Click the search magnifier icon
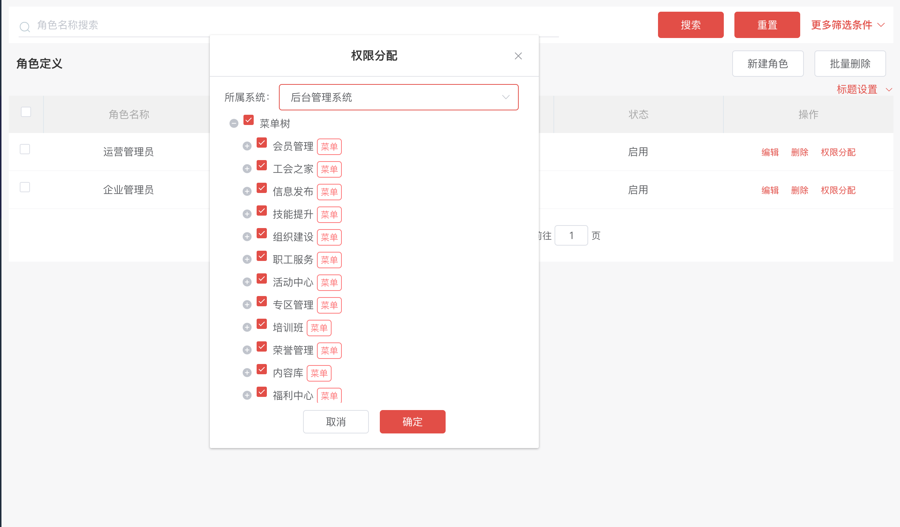Viewport: 900px width, 527px height. click(25, 26)
